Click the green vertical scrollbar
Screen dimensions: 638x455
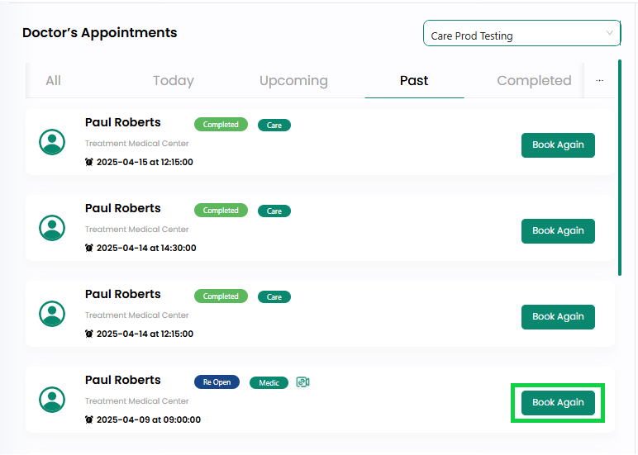pyautogui.click(x=620, y=168)
